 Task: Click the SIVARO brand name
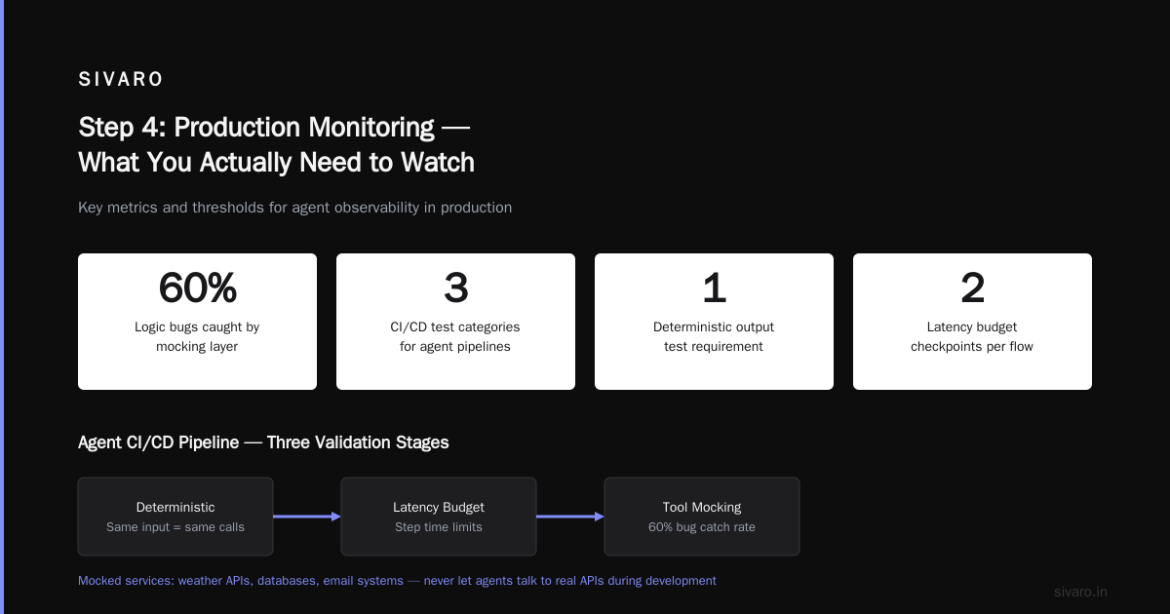click(x=121, y=80)
